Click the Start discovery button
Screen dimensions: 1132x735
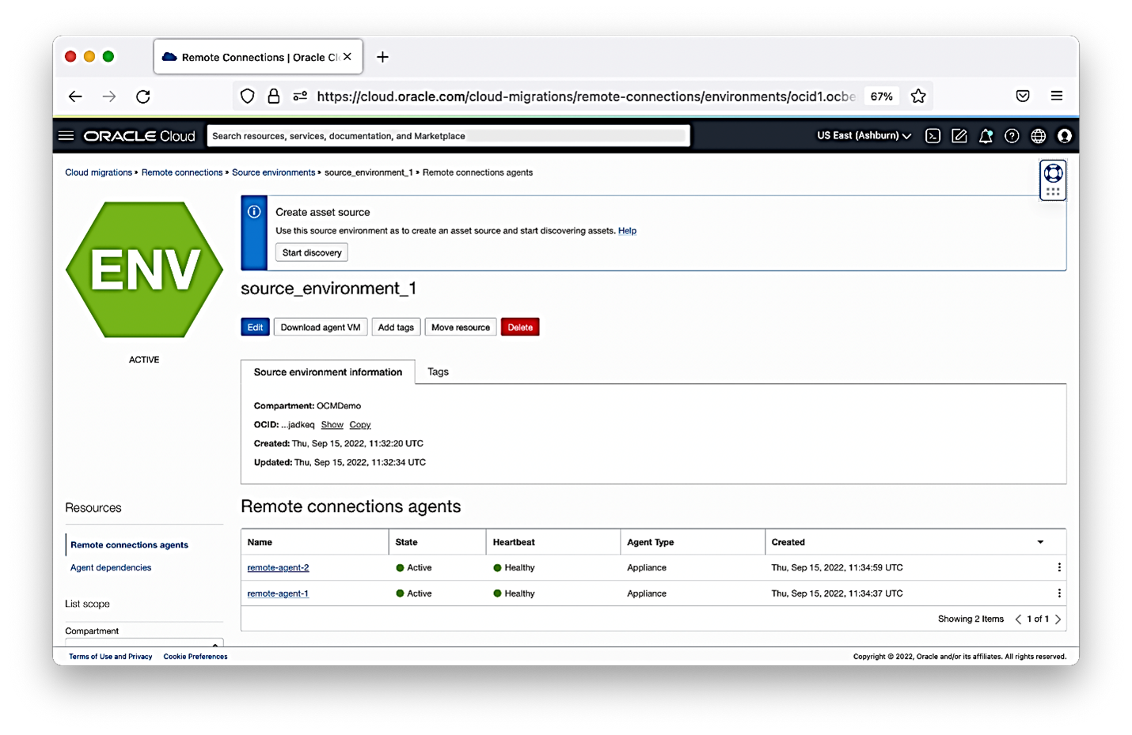(x=311, y=252)
